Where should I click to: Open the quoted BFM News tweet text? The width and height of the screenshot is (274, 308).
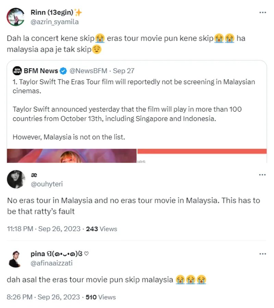pos(134,110)
